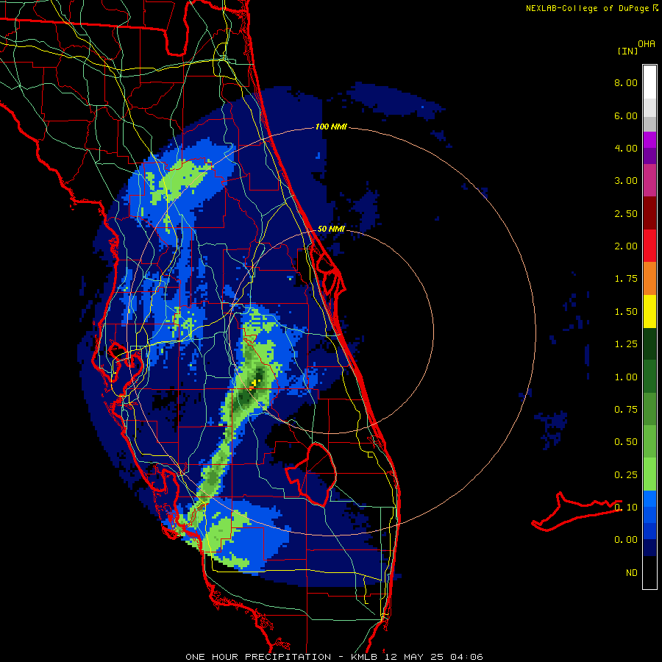Image resolution: width=662 pixels, height=662 pixels.
Task: Click the 0.10 legend value
Action: pos(626,508)
